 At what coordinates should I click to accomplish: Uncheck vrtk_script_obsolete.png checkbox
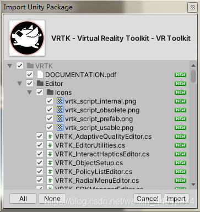[50, 110]
